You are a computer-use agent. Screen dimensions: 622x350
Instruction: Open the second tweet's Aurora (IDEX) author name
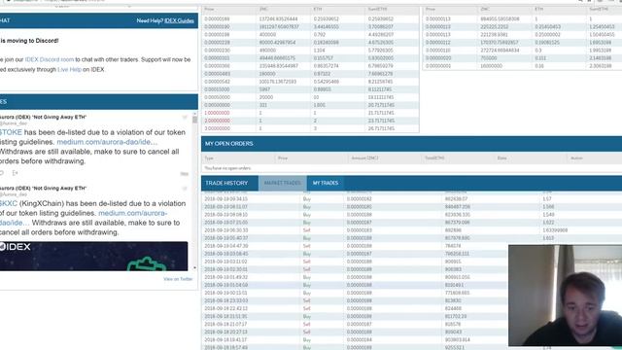coord(43,188)
